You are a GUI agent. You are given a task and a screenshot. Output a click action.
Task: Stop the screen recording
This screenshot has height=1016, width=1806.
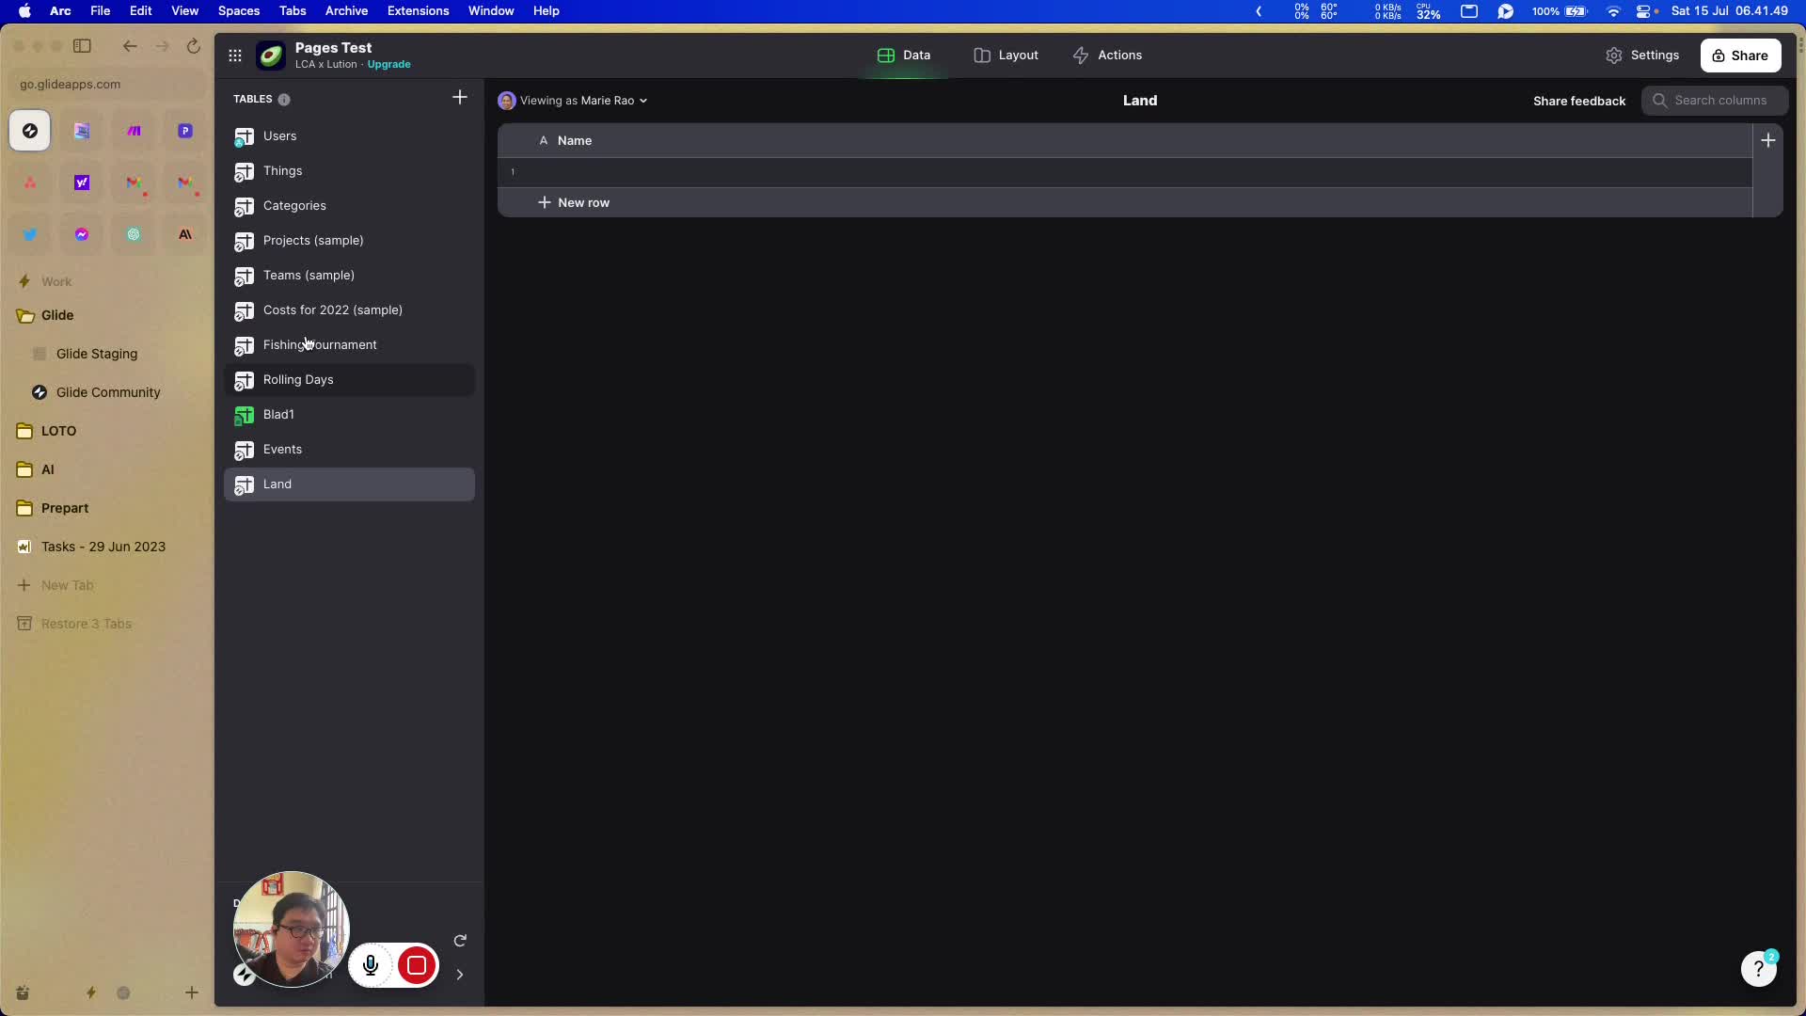[x=417, y=965]
